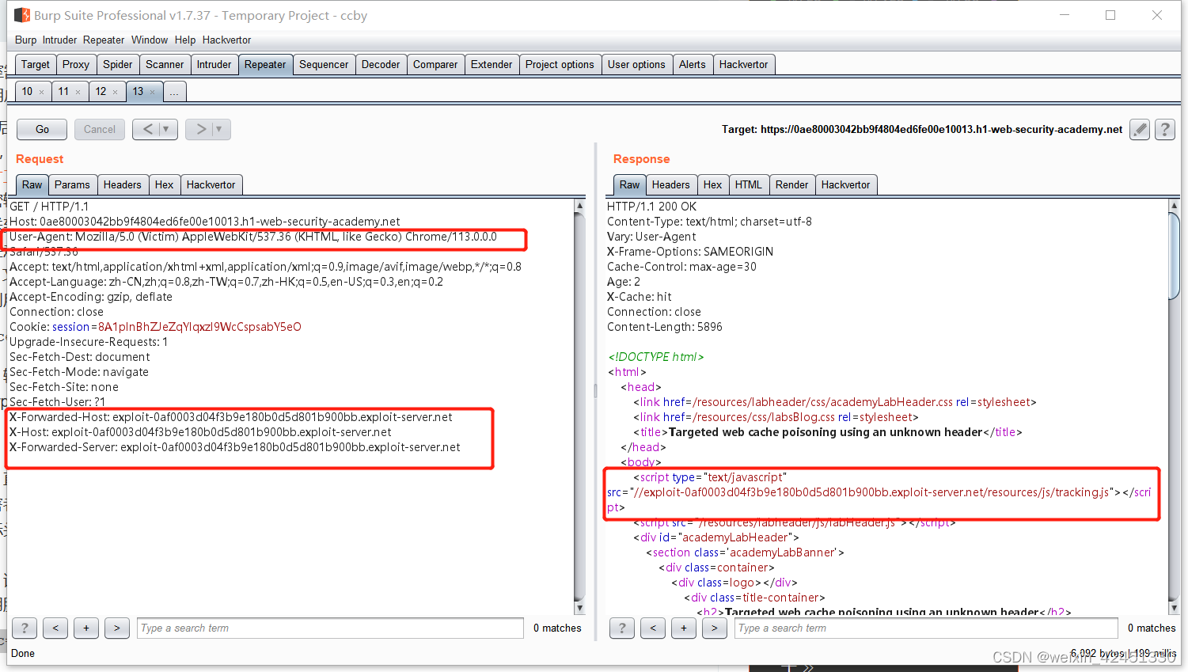Open the forward history dropdown arrow

220,129
